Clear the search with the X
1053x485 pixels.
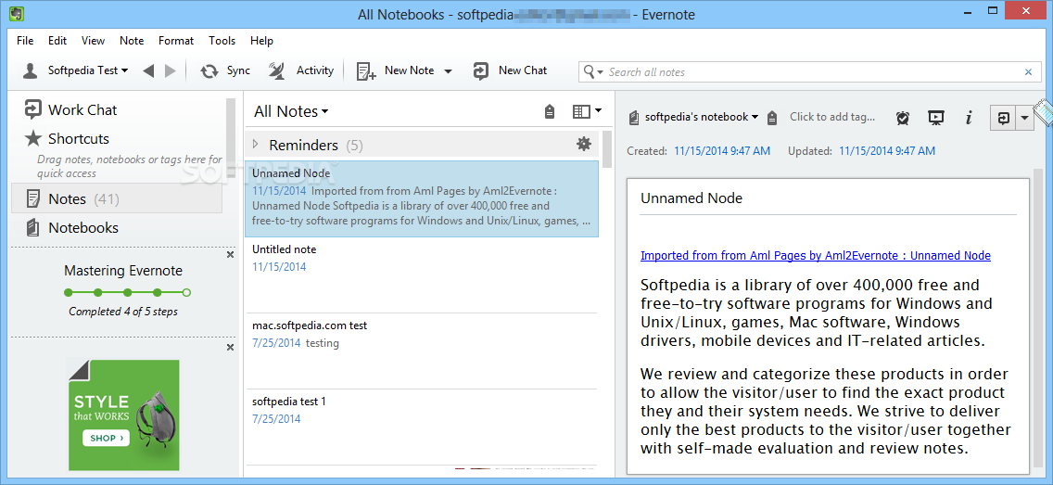[x=1028, y=72]
